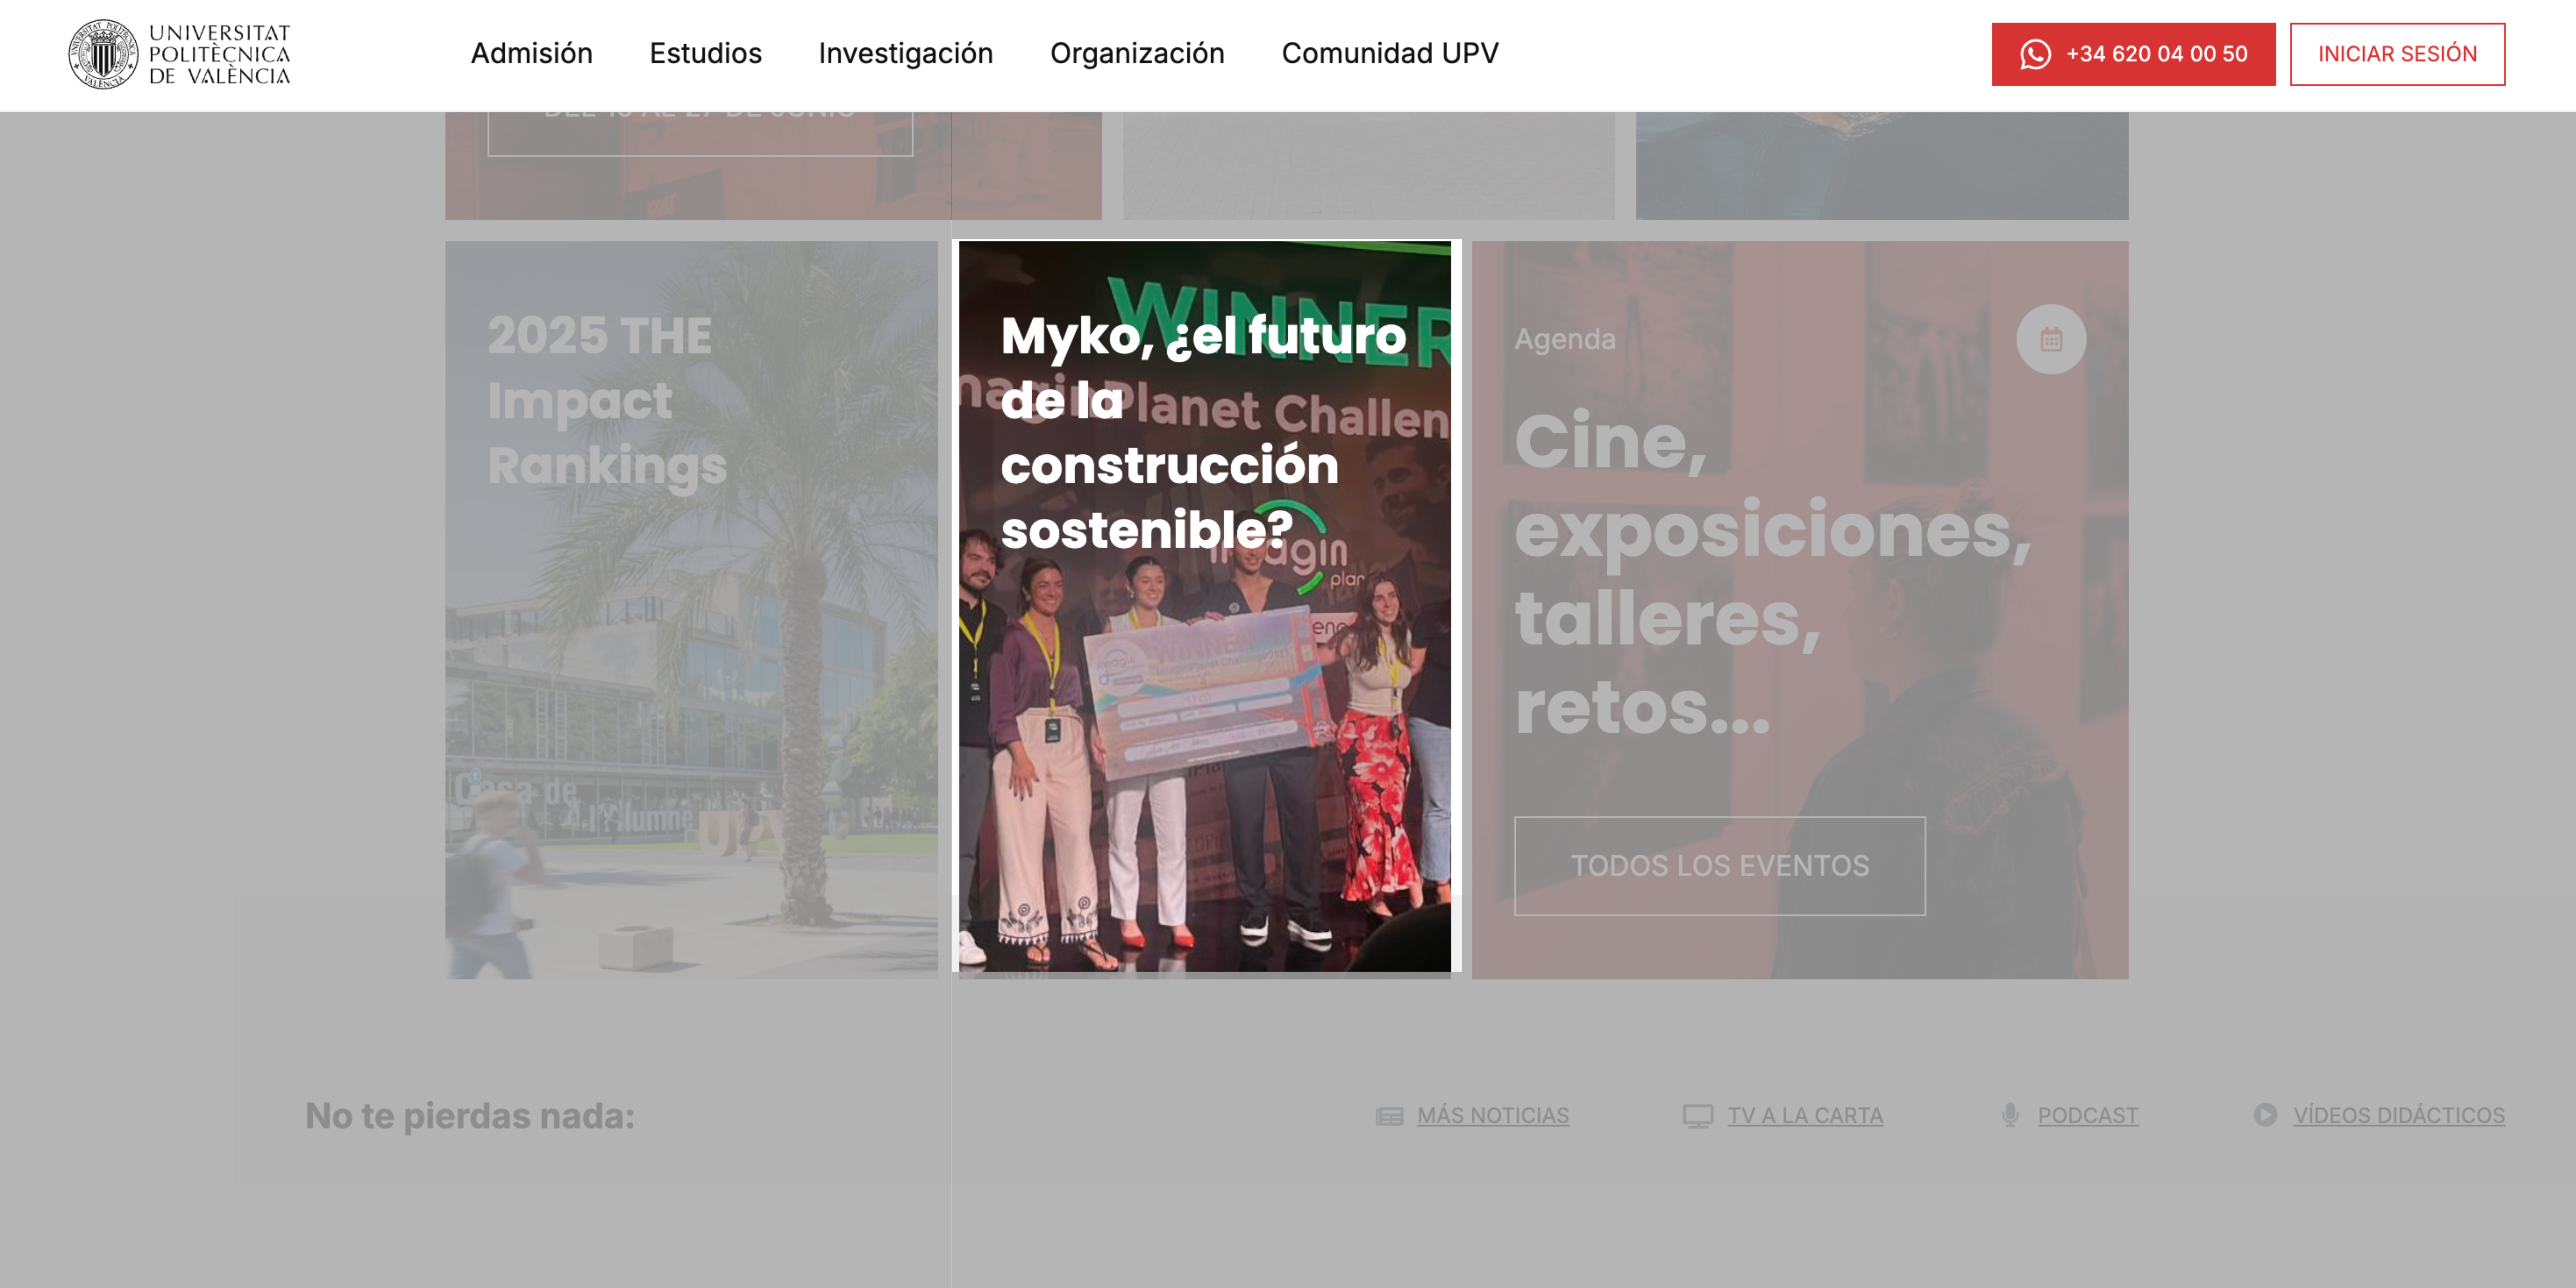Open the Organización menu
Screen dimensions: 2576x1288
1137,54
